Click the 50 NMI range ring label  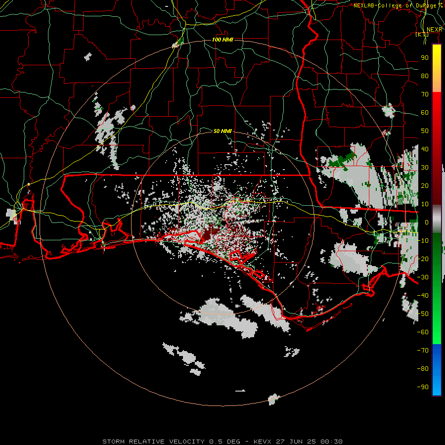[222, 131]
